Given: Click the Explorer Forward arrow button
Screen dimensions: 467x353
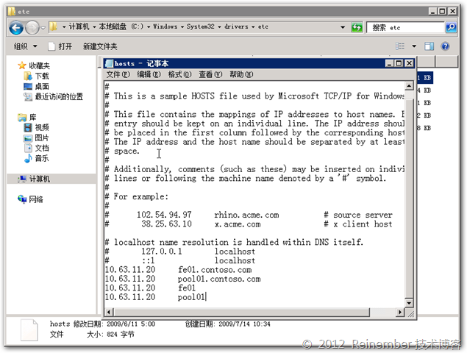Looking at the screenshot, I should click(32, 28).
